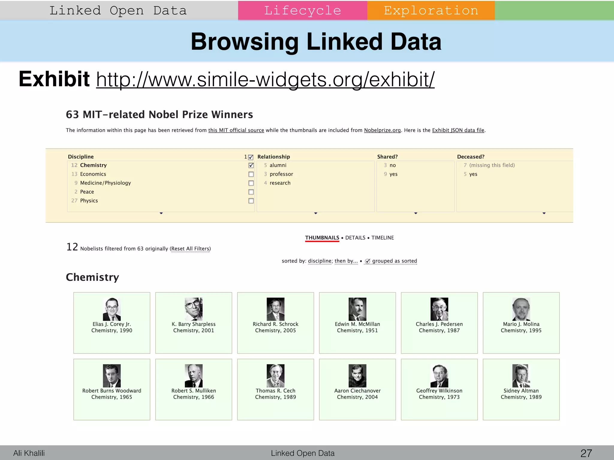Toggle the grouped as sorted checkbox
The image size is (614, 460).
(368, 261)
